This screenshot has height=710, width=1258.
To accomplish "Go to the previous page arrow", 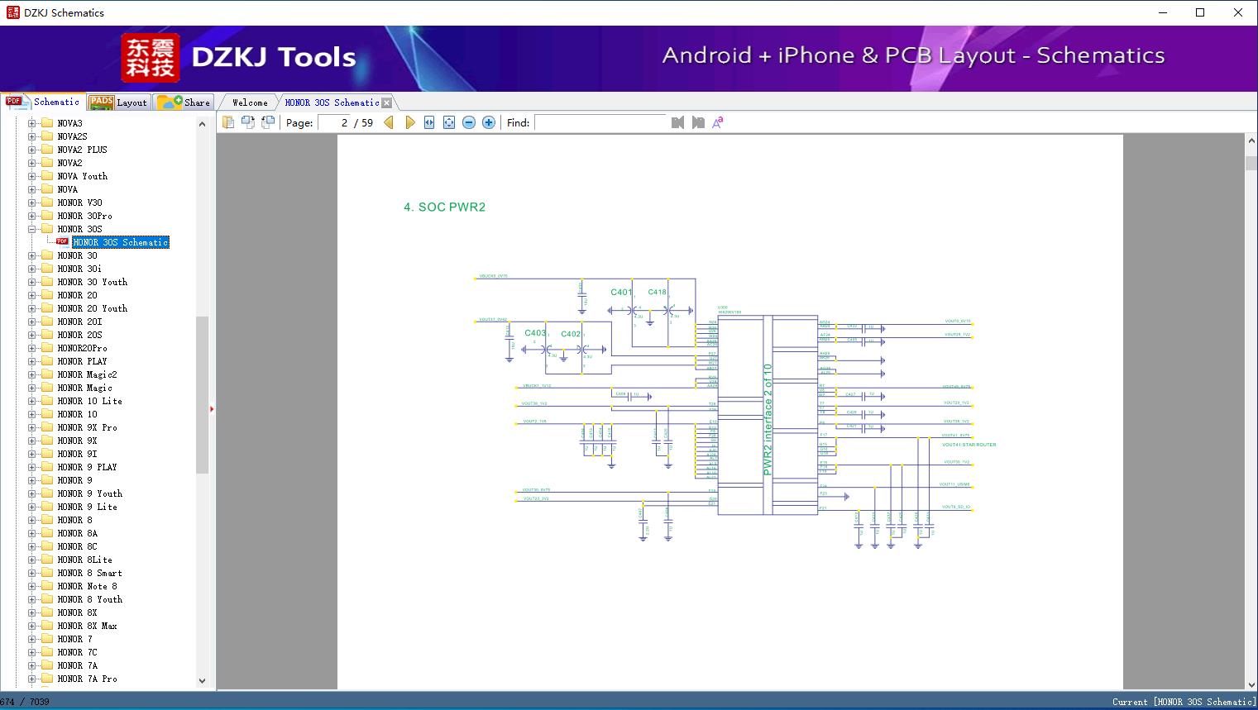I will (x=389, y=122).
